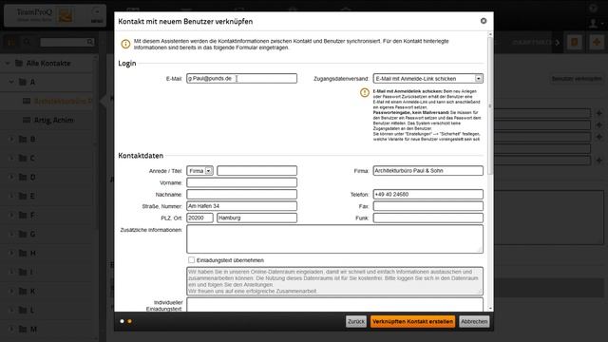Expand folder C in the contact tree
Image resolution: width=608 pixels, height=342 pixels.
11,158
